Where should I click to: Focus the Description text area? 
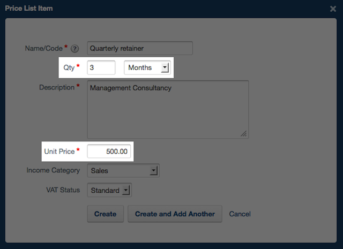[168, 109]
